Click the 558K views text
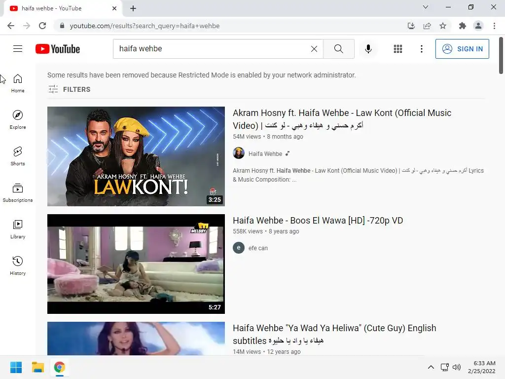This screenshot has height=379, width=505. coord(248,231)
